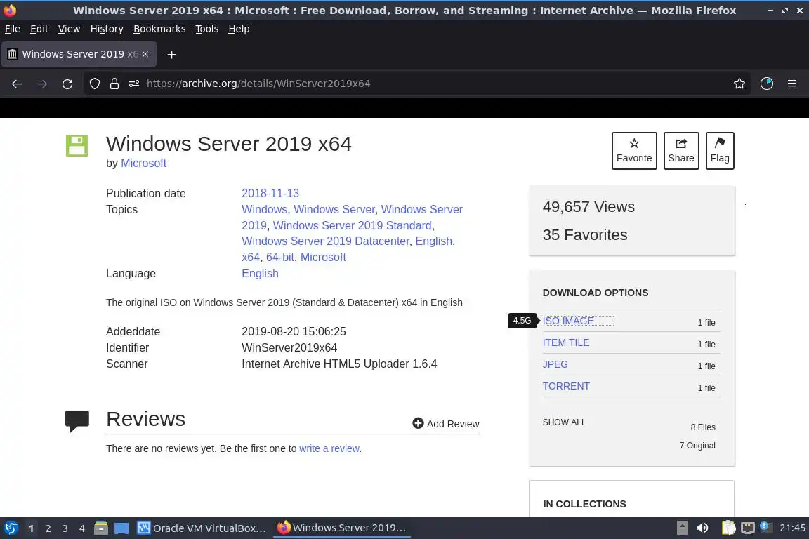Open the File menu
The image size is (809, 539).
click(x=13, y=29)
